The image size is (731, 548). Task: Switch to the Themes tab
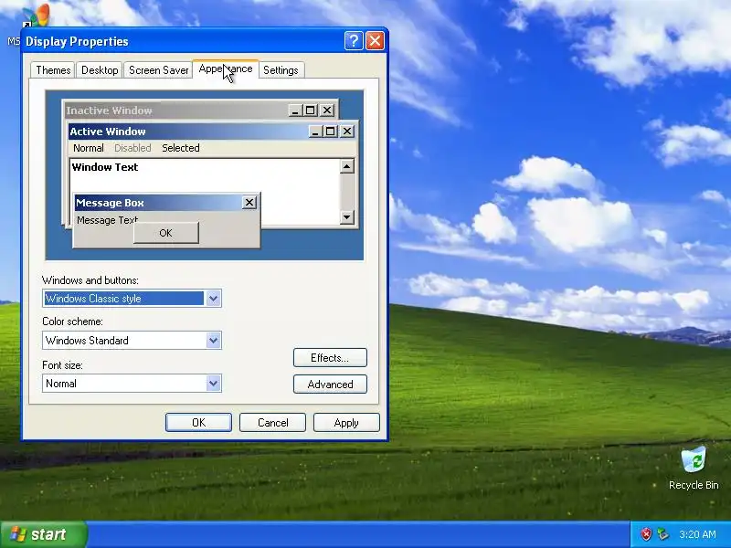pyautogui.click(x=53, y=70)
